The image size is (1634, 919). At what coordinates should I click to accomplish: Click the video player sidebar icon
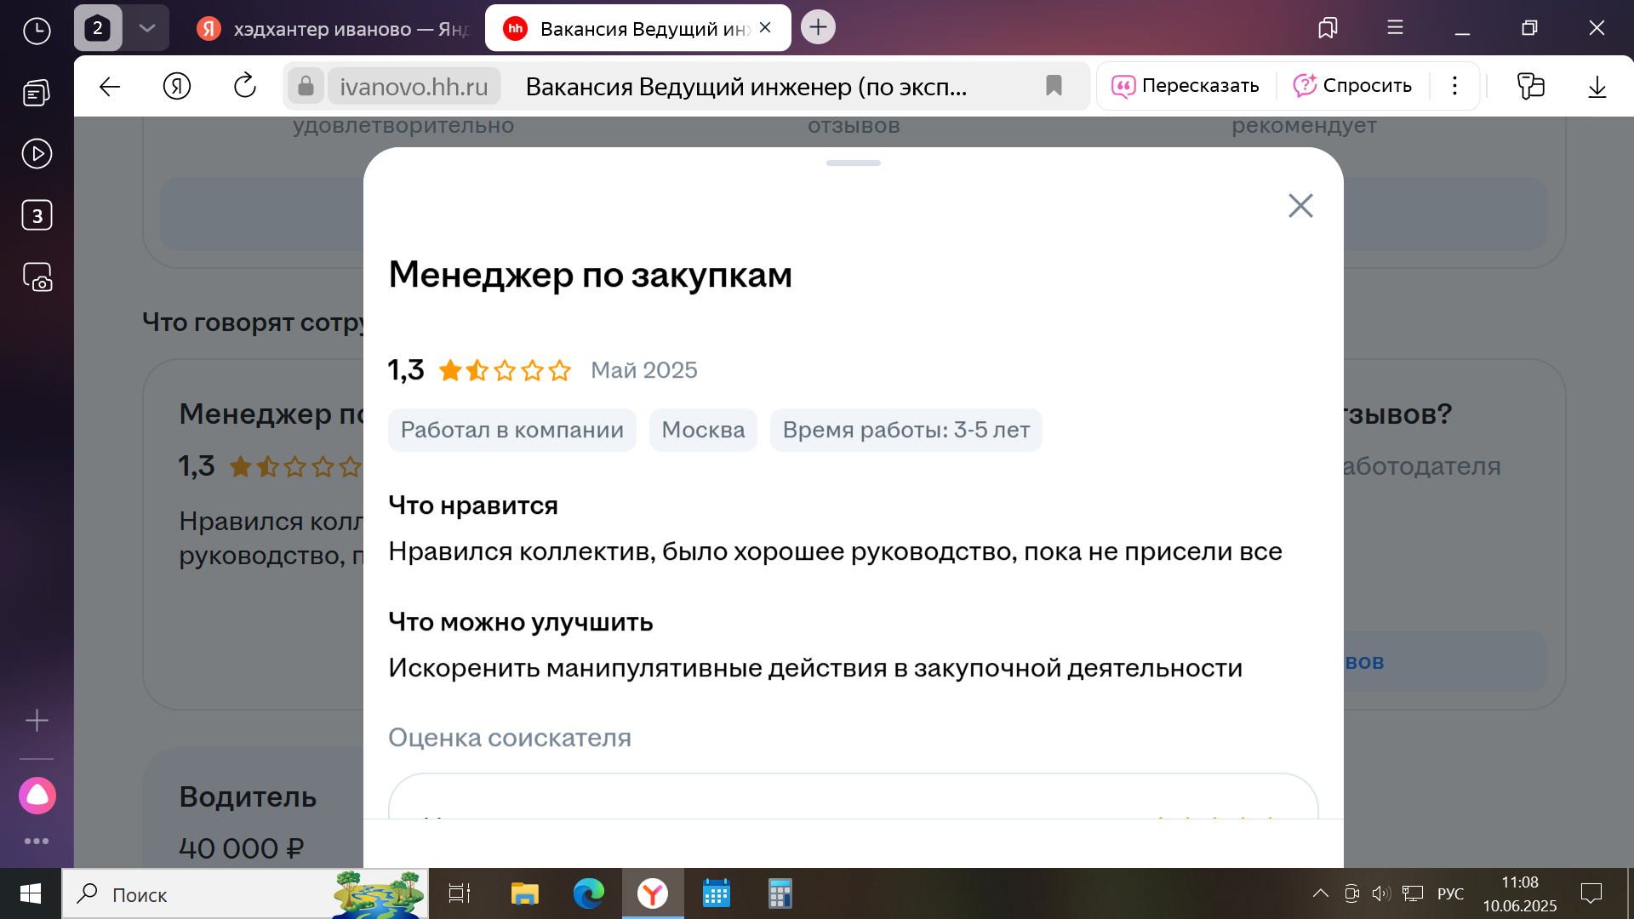37,154
